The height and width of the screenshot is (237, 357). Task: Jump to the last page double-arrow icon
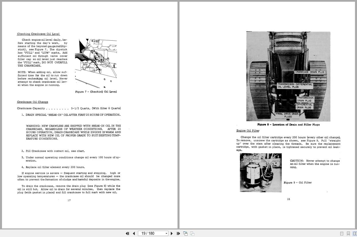click(x=178, y=233)
